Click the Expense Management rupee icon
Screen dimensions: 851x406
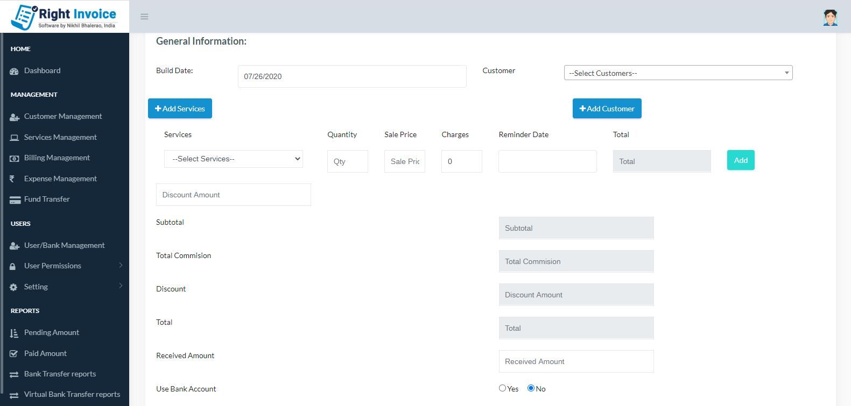point(12,179)
